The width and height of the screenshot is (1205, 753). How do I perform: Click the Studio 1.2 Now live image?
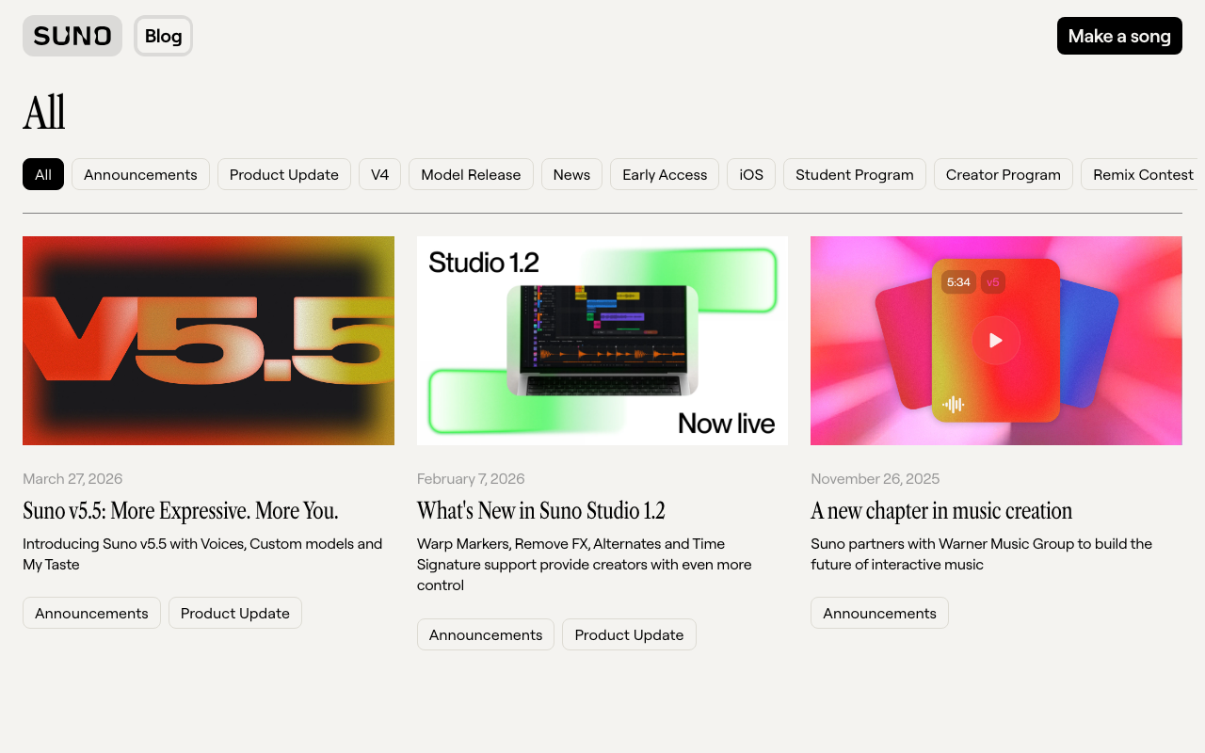[x=602, y=340]
